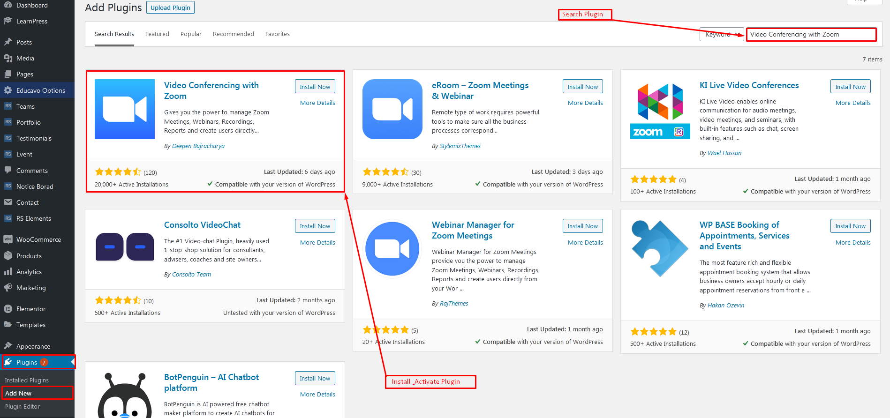Install the Video Conferencing with Zoom plugin
890x418 pixels.
coord(315,87)
